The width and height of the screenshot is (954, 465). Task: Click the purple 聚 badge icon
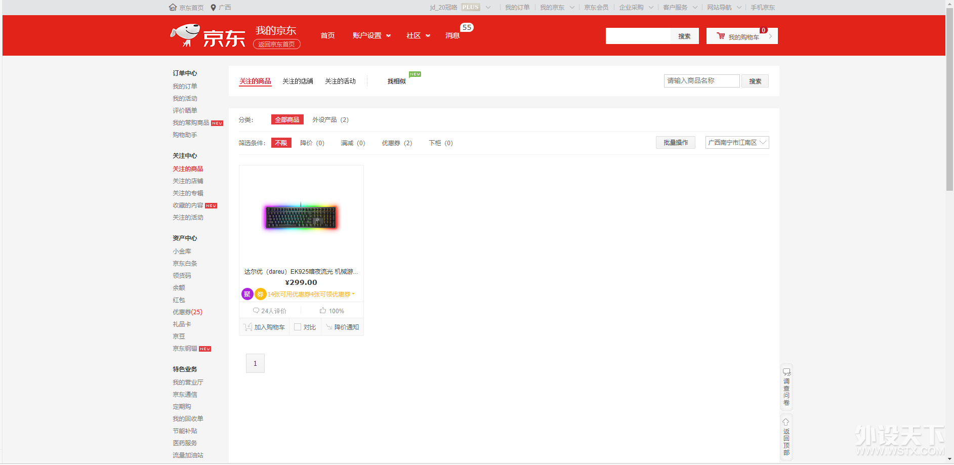pos(247,294)
